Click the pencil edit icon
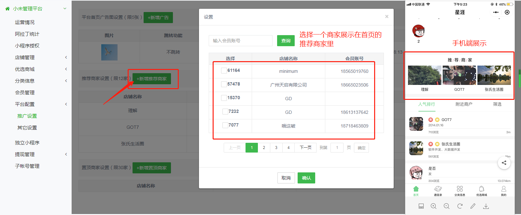 tap(473, 206)
